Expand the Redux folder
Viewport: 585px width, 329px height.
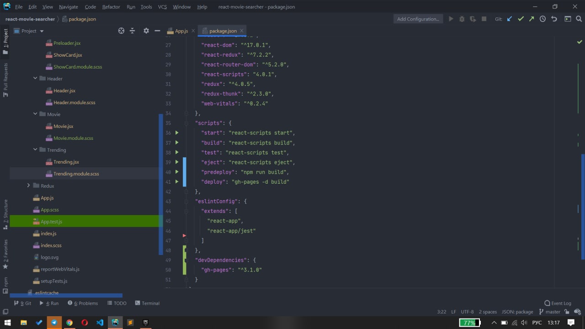[28, 186]
